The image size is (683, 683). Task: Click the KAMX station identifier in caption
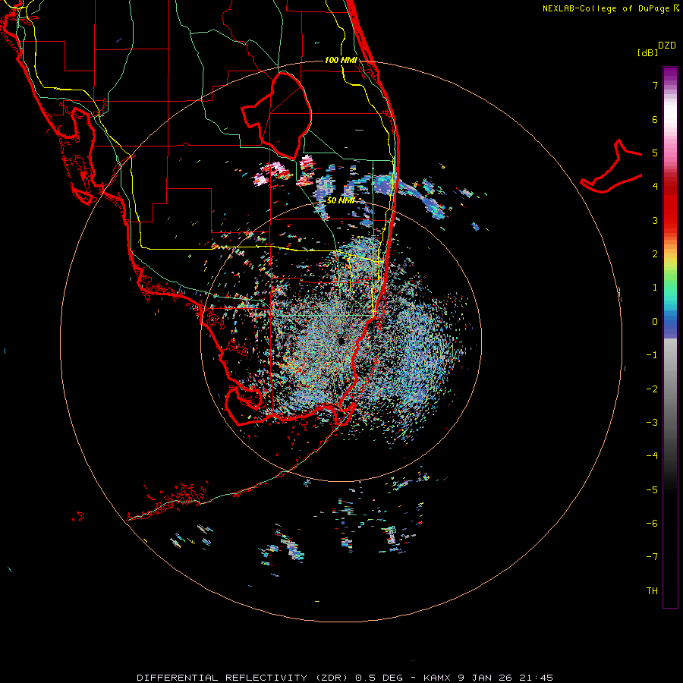pos(437,678)
